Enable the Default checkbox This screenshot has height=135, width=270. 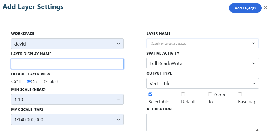(183, 94)
